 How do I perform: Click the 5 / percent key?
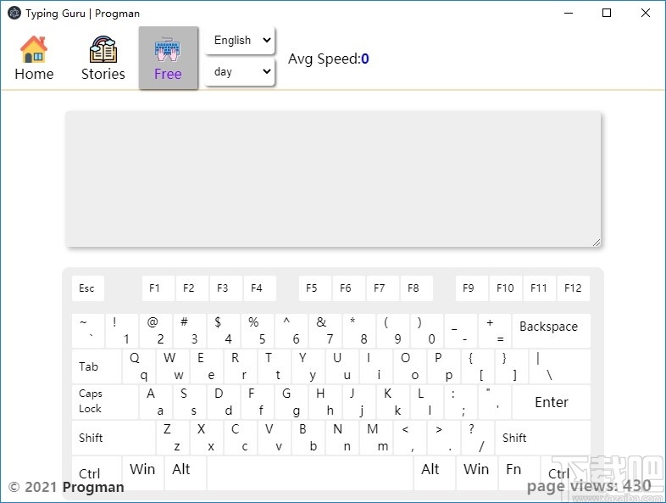[x=258, y=331]
